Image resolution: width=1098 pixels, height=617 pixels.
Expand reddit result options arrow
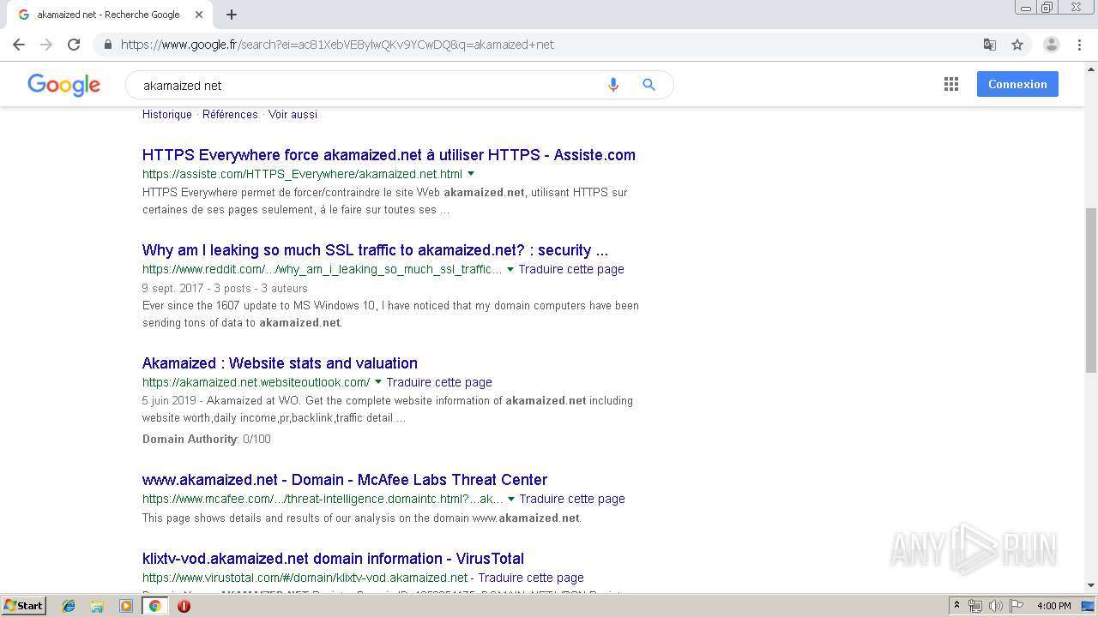[x=510, y=269]
